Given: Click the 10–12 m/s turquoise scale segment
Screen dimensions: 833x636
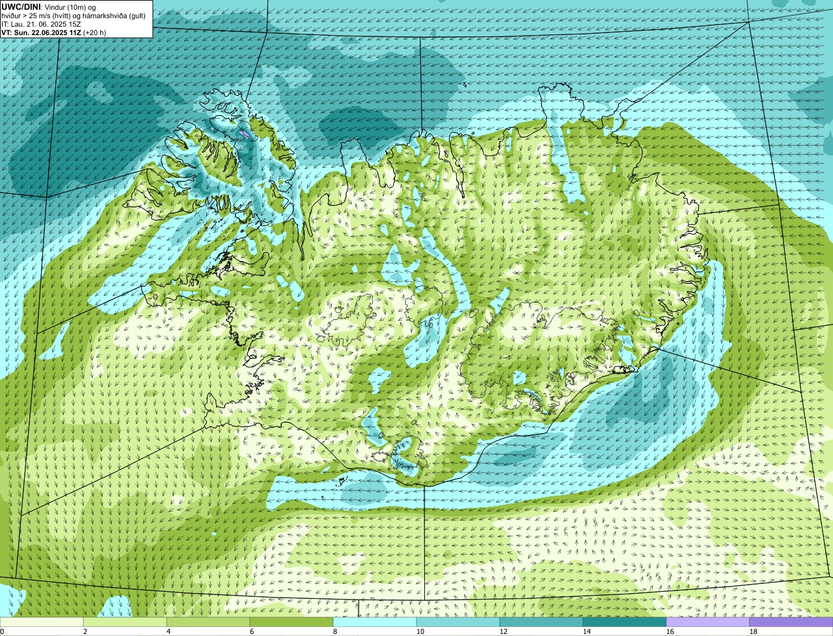Looking at the screenshot, I should pyautogui.click(x=458, y=622).
